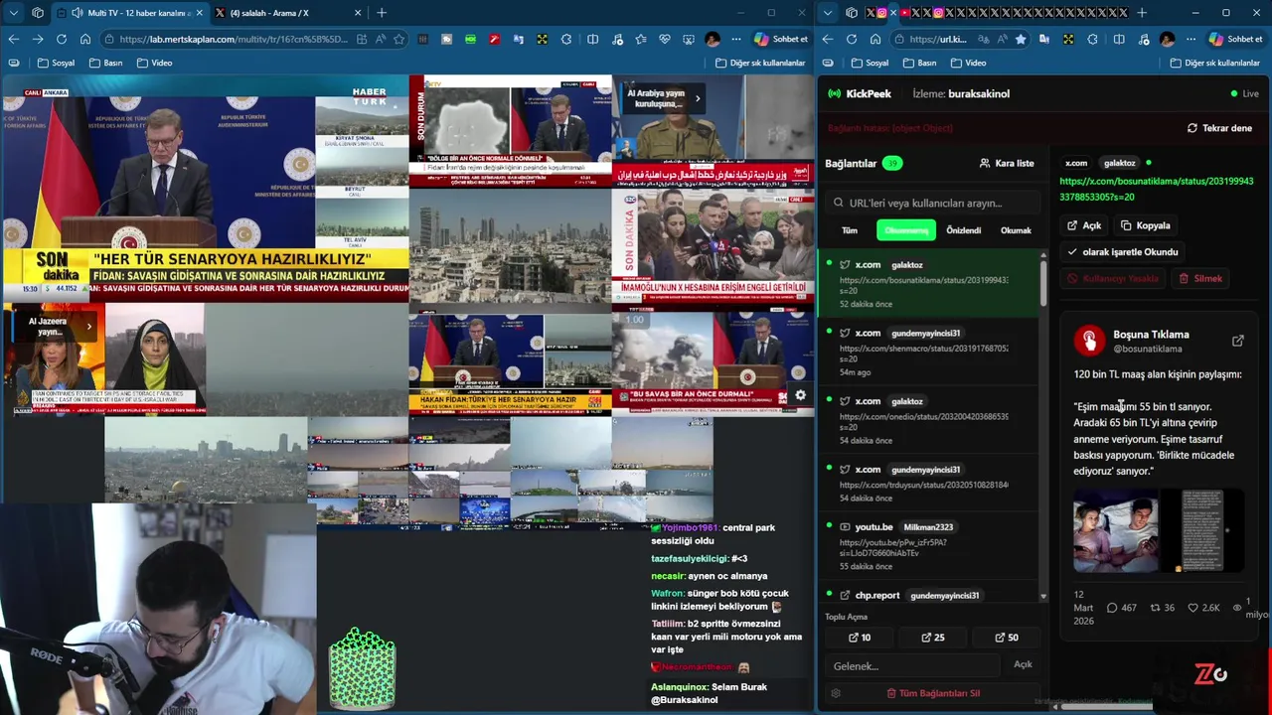Bulk open 50 links button
Screen dimensions: 1272x715
[x=1007, y=638]
